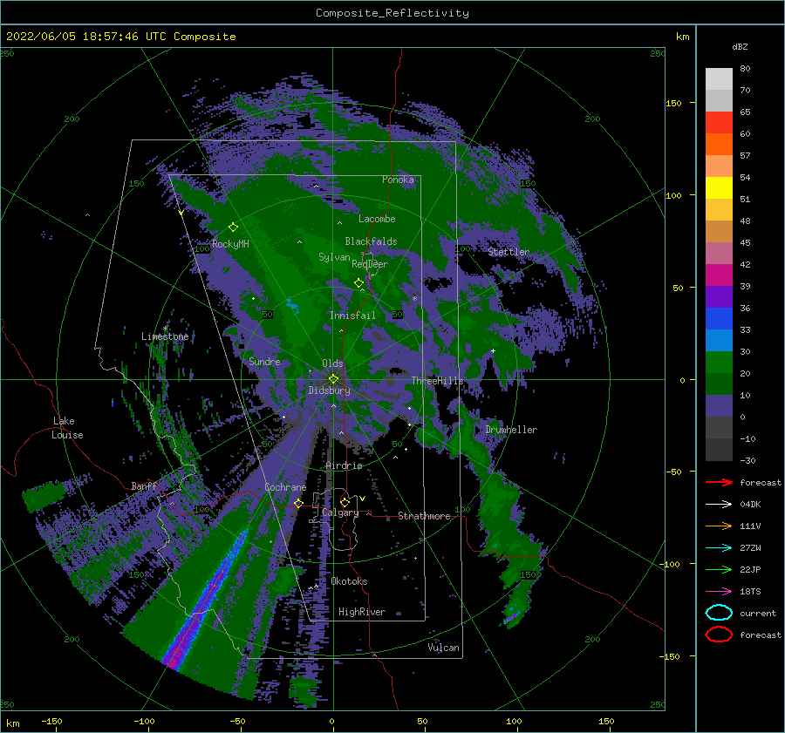
Task: Click the cyan 'current' ellipse icon
Action: [719, 613]
